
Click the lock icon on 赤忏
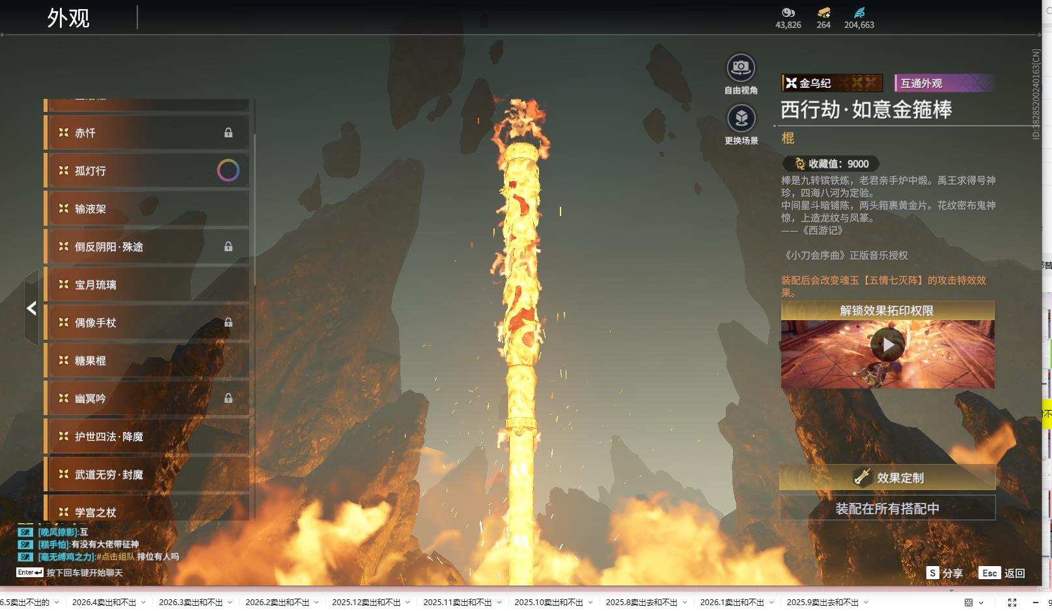pyautogui.click(x=228, y=133)
